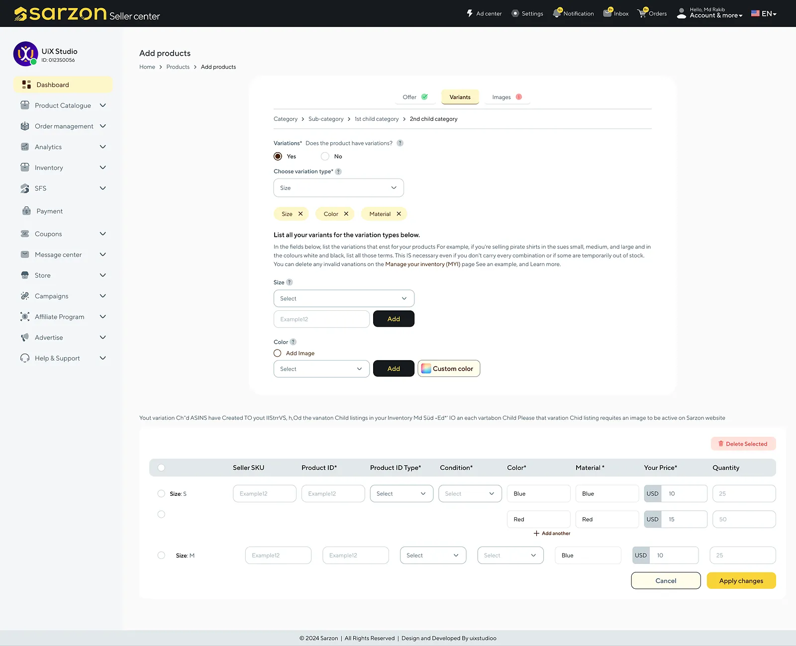Expand the Analytics menu chevron
This screenshot has width=796, height=646.
coord(103,147)
